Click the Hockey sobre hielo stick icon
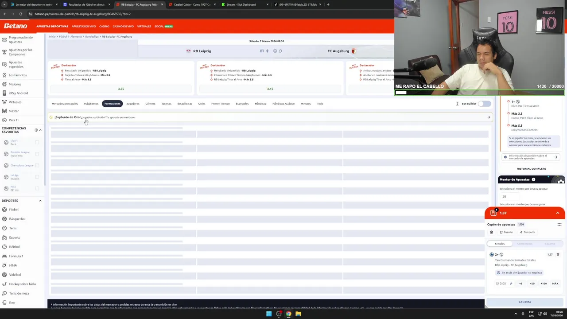 point(4,284)
